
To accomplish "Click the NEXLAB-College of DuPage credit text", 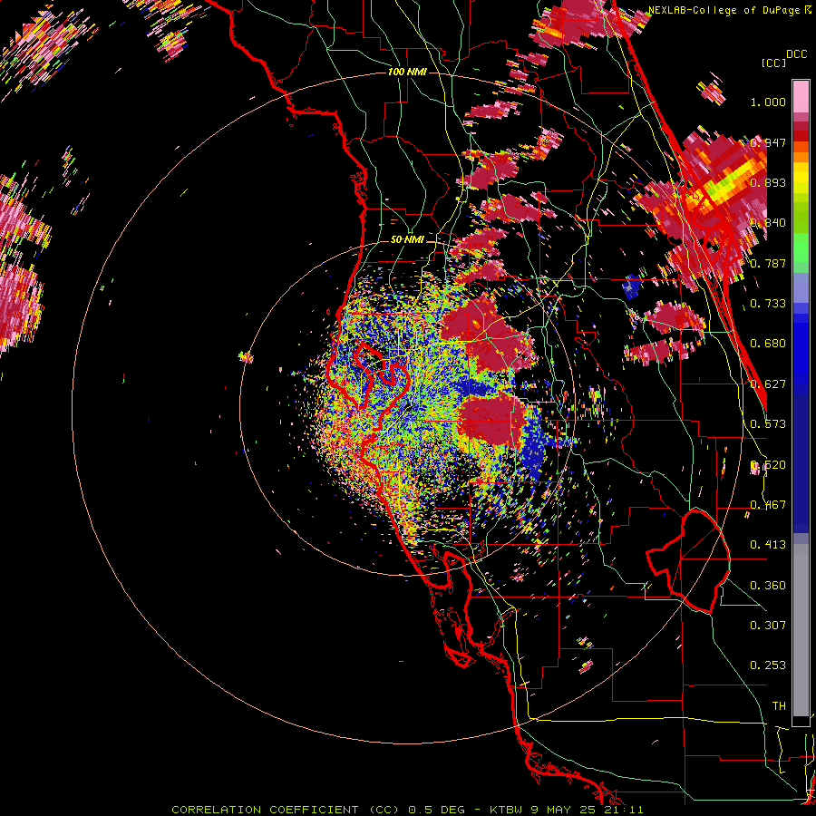I will click(724, 10).
